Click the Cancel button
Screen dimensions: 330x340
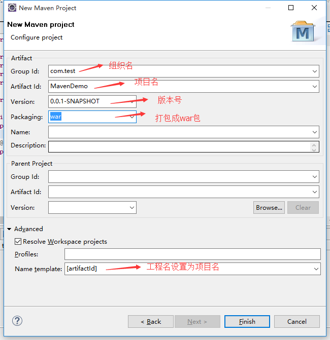pyautogui.click(x=296, y=321)
